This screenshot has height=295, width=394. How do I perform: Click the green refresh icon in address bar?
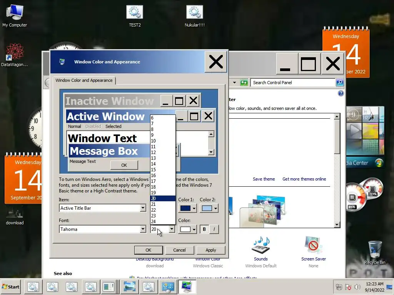point(244,83)
